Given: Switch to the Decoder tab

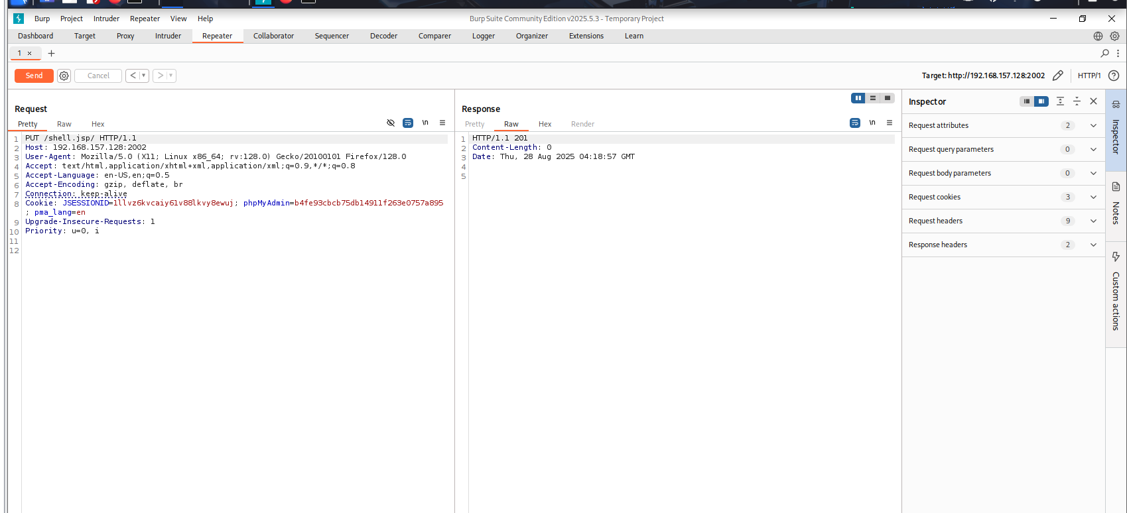Looking at the screenshot, I should point(383,36).
